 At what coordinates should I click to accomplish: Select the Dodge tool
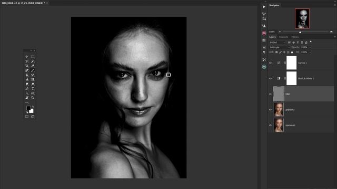pyautogui.click(x=33, y=84)
